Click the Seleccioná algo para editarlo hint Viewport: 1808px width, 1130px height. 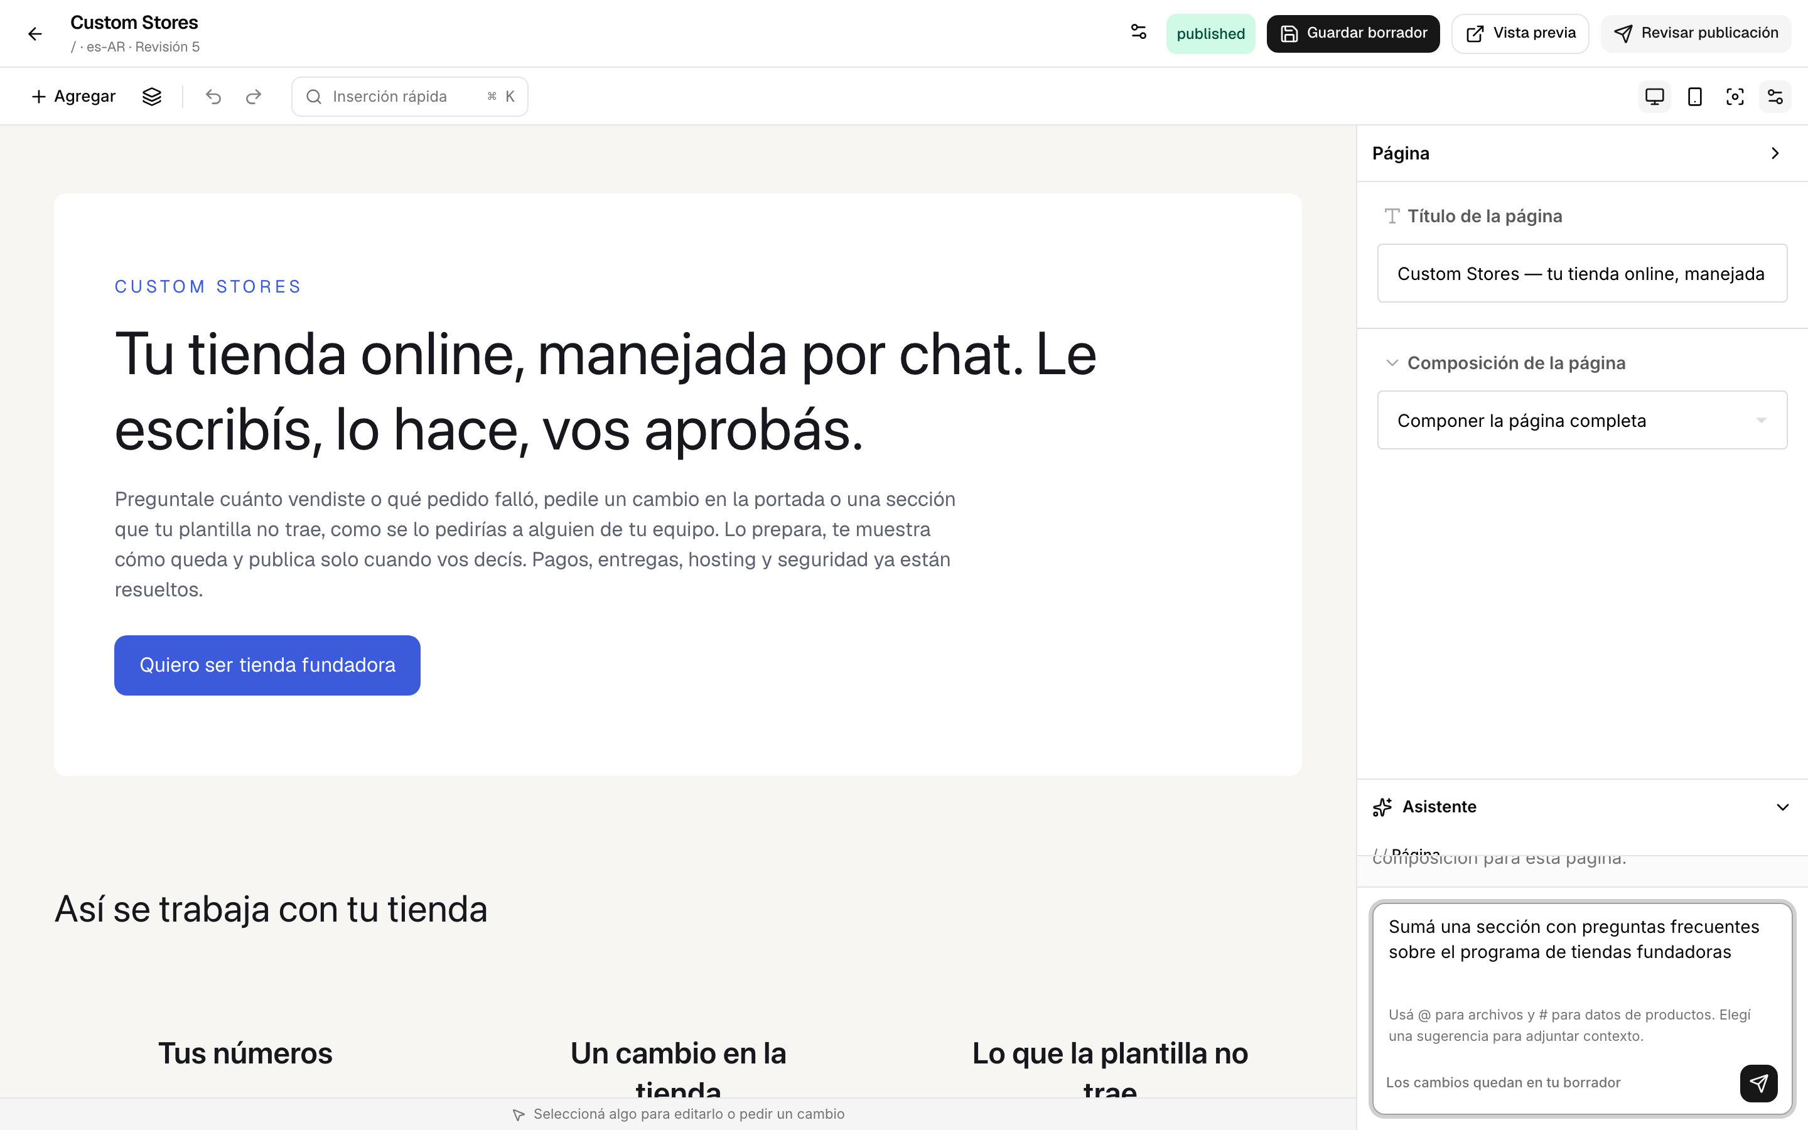(689, 1114)
